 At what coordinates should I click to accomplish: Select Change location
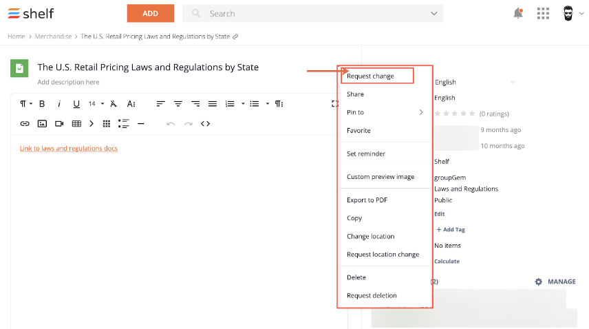[x=370, y=236]
